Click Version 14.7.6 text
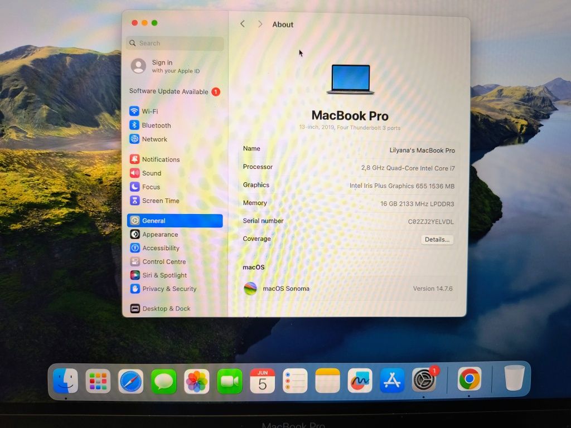 pyautogui.click(x=433, y=289)
